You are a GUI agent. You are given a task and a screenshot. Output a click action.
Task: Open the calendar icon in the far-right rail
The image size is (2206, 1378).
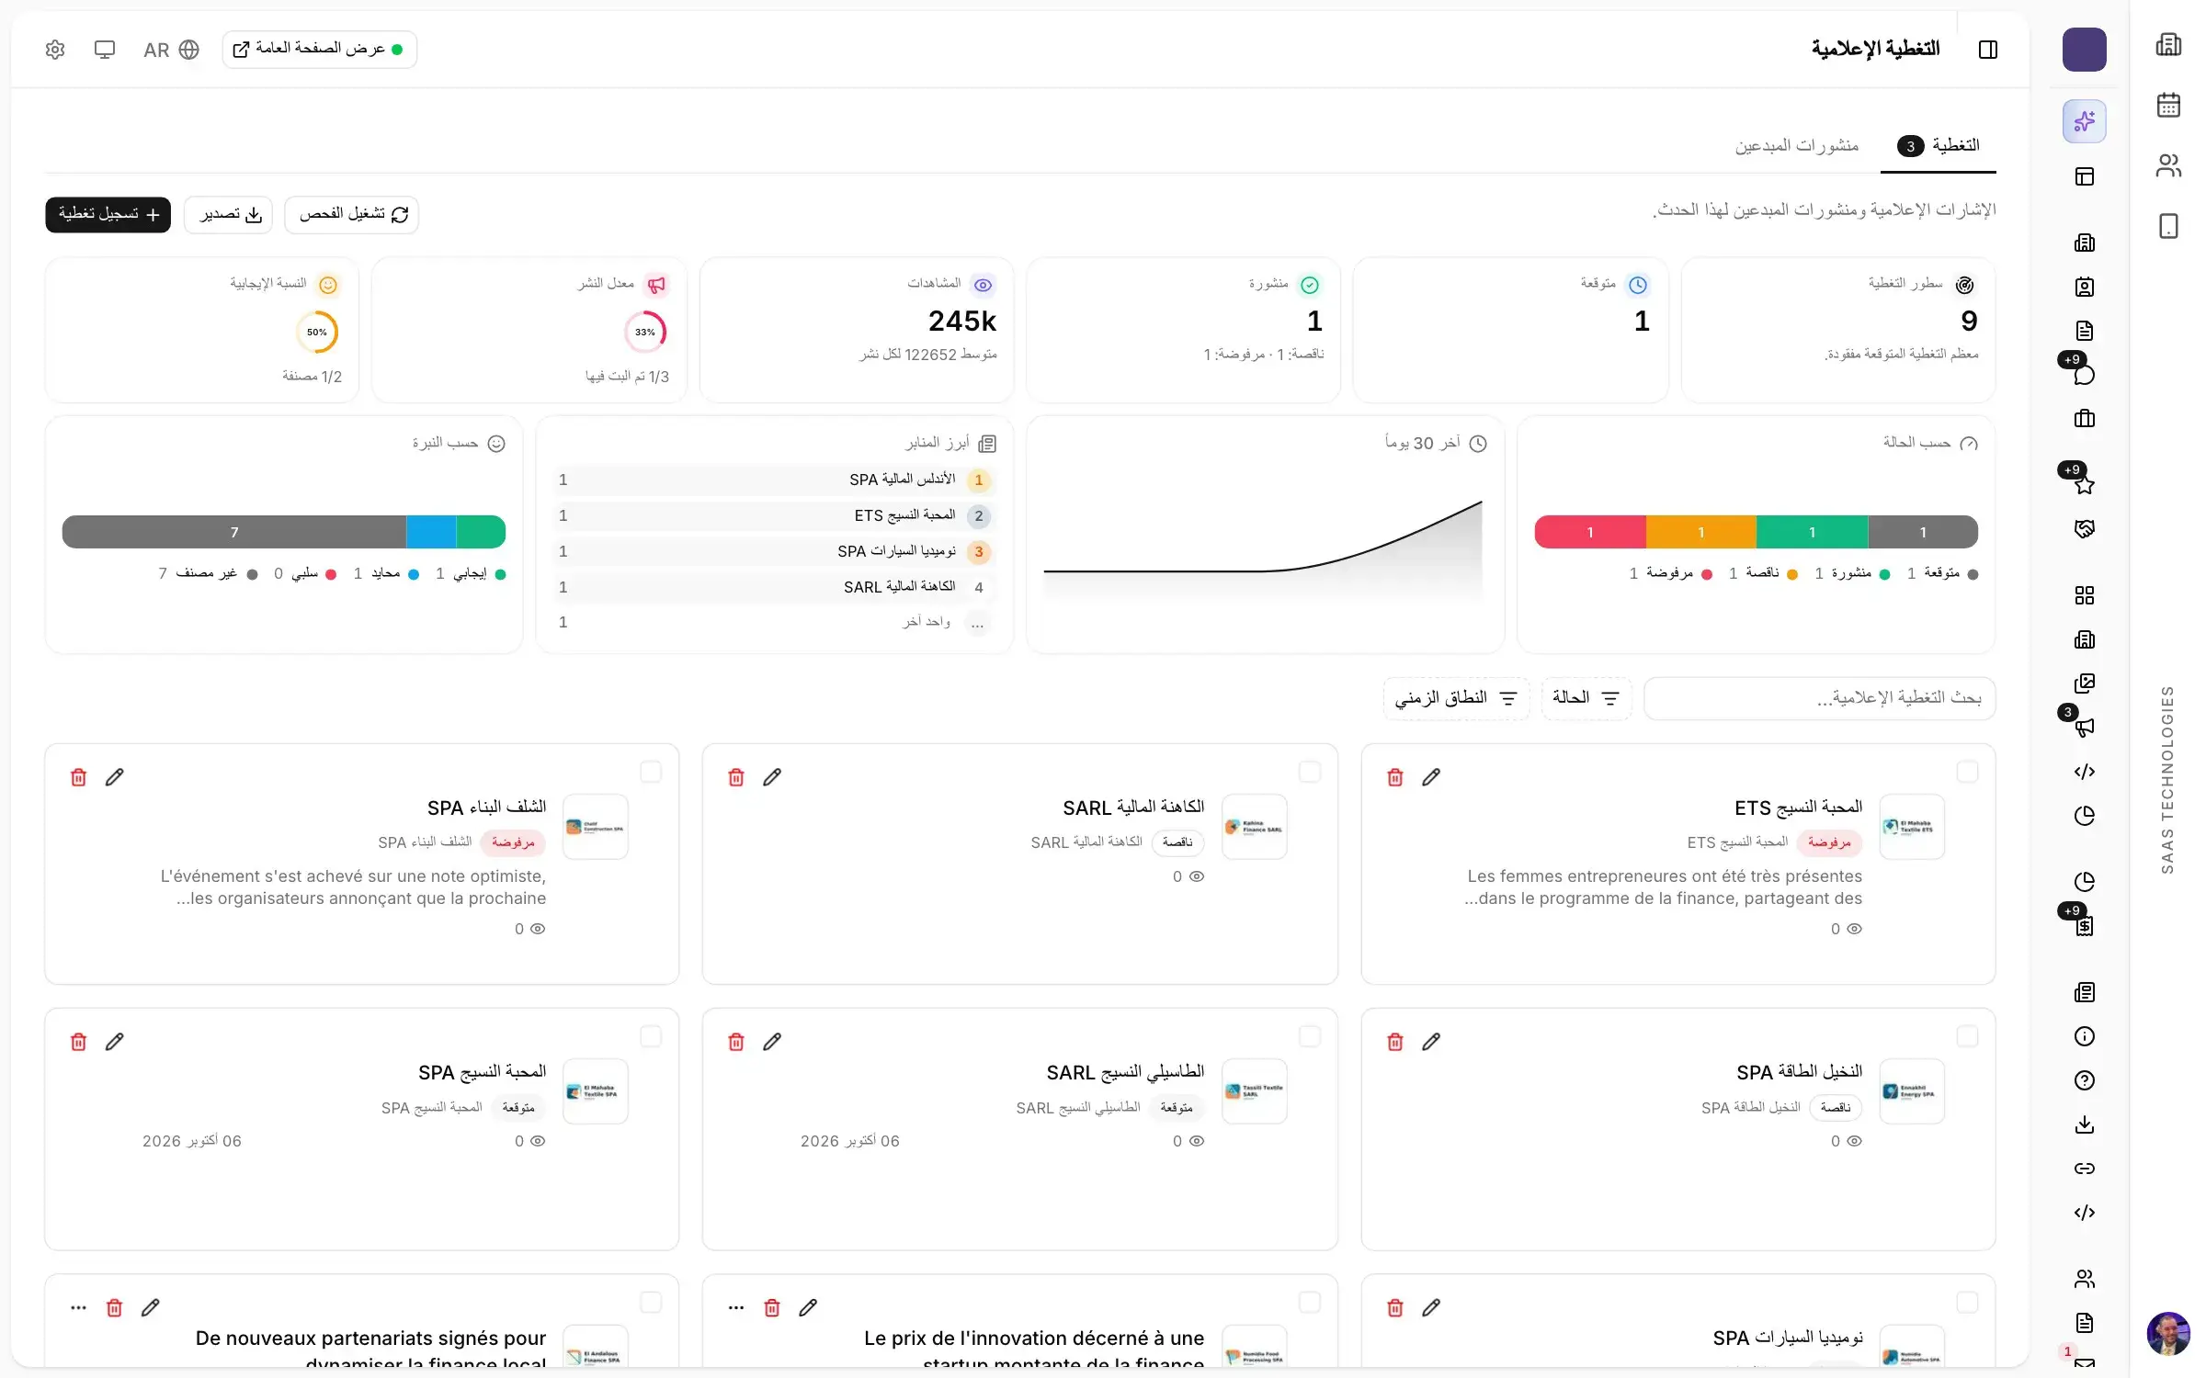pos(2168,105)
